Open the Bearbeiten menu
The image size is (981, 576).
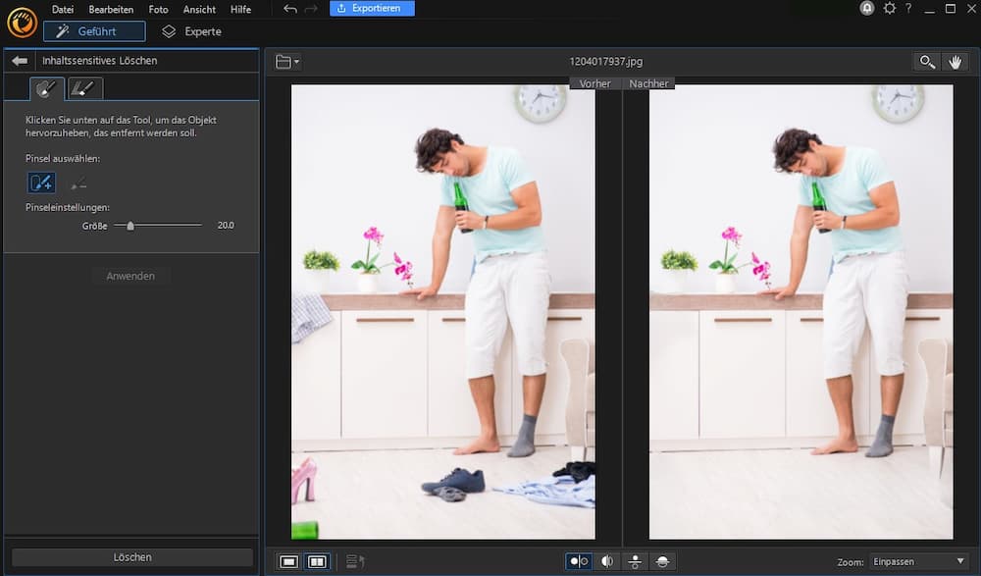pyautogui.click(x=111, y=9)
